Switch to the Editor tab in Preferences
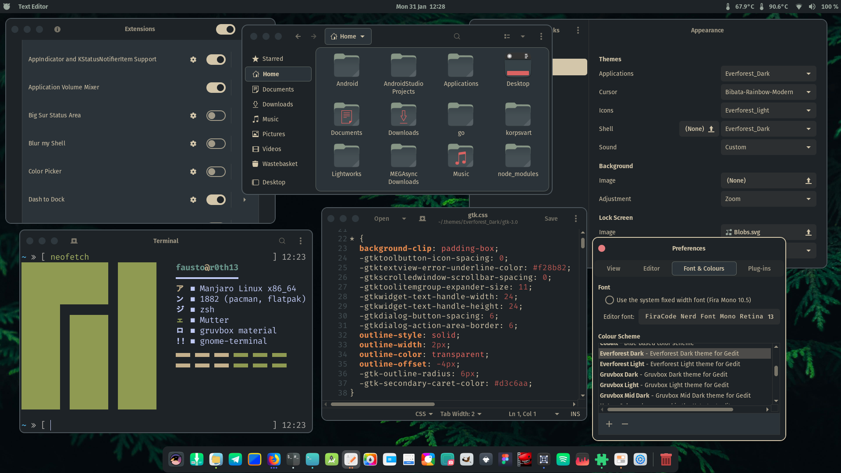The image size is (841, 473). tap(651, 268)
